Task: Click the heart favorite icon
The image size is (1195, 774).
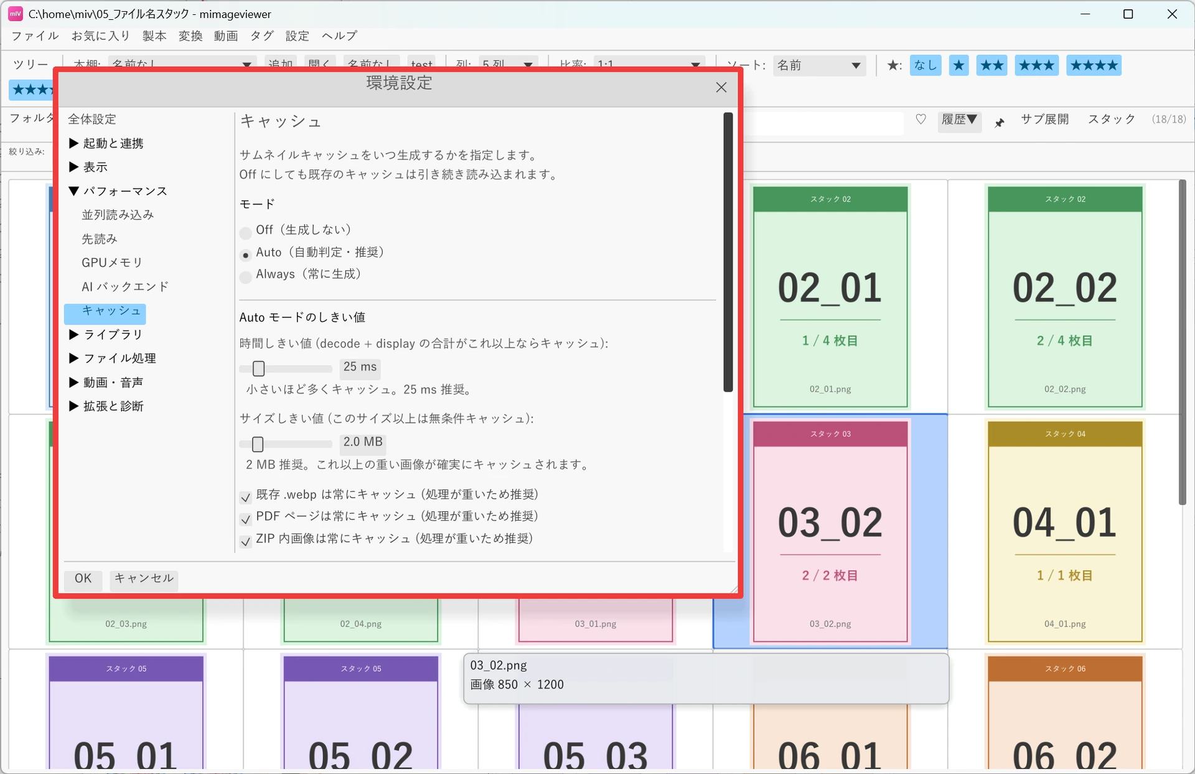Action: click(x=921, y=120)
